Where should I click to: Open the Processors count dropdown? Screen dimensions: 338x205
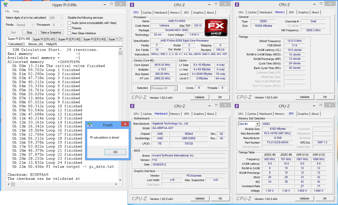[x=58, y=25]
